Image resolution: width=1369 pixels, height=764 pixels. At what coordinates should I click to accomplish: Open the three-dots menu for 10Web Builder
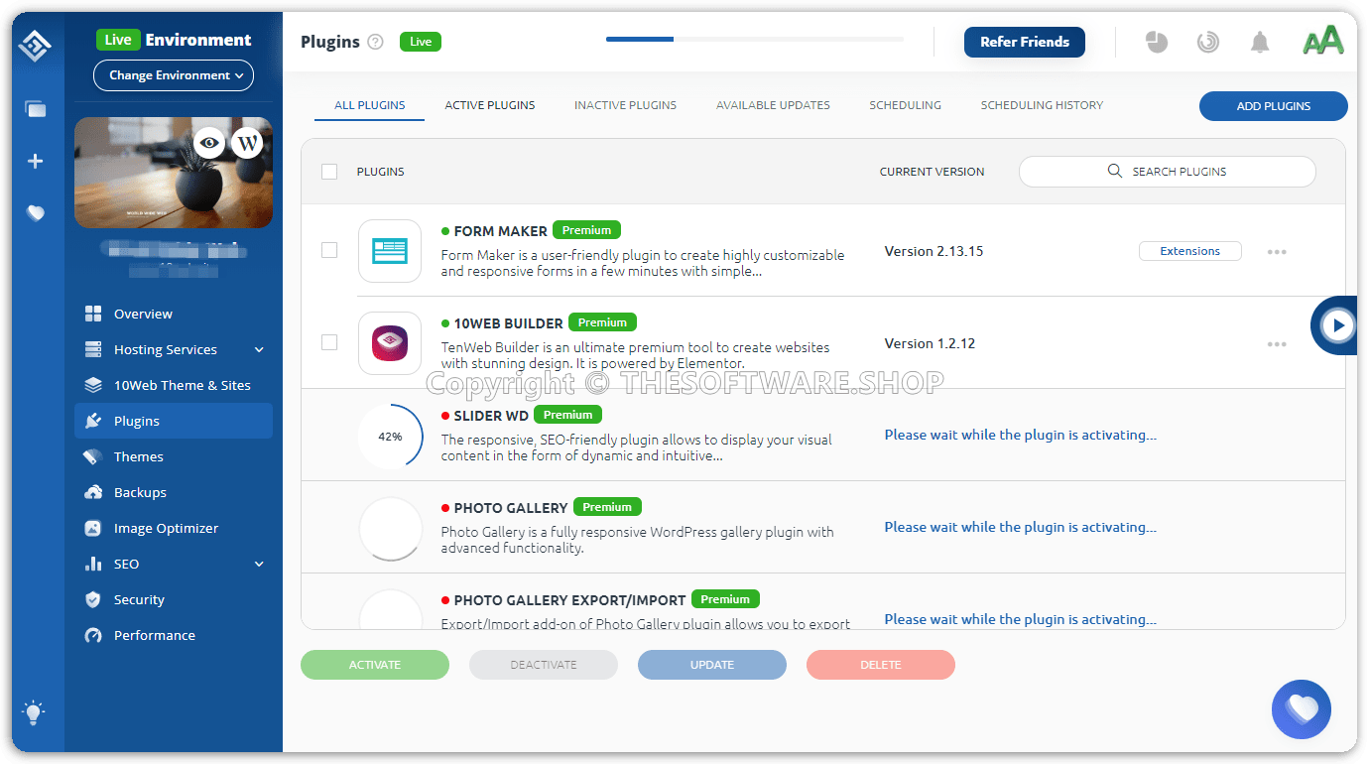coord(1277,344)
